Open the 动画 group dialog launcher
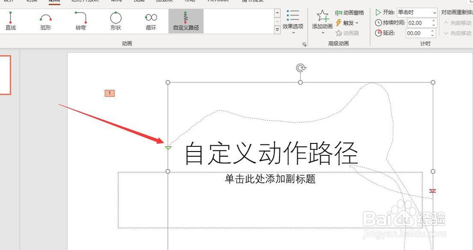473x250 pixels. [304, 45]
